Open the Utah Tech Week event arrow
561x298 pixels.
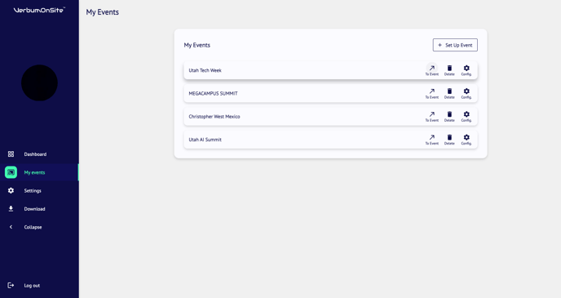(x=432, y=70)
